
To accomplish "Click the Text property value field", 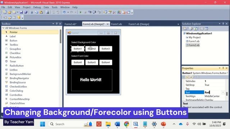I will 213,92.
